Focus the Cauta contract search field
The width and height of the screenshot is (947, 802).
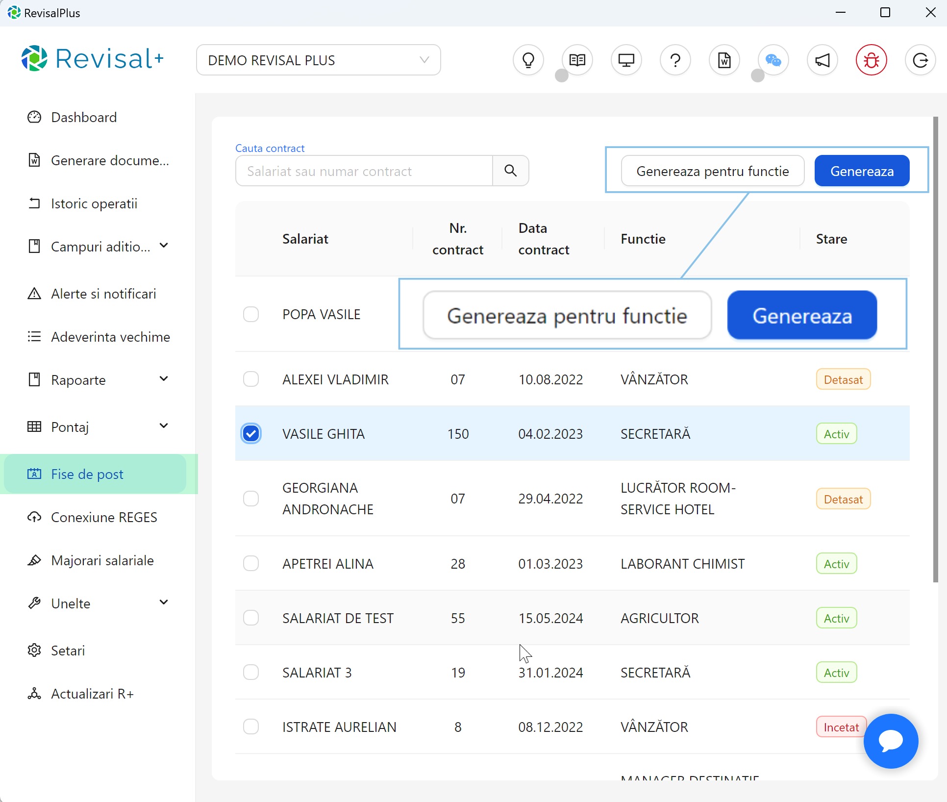tap(364, 171)
